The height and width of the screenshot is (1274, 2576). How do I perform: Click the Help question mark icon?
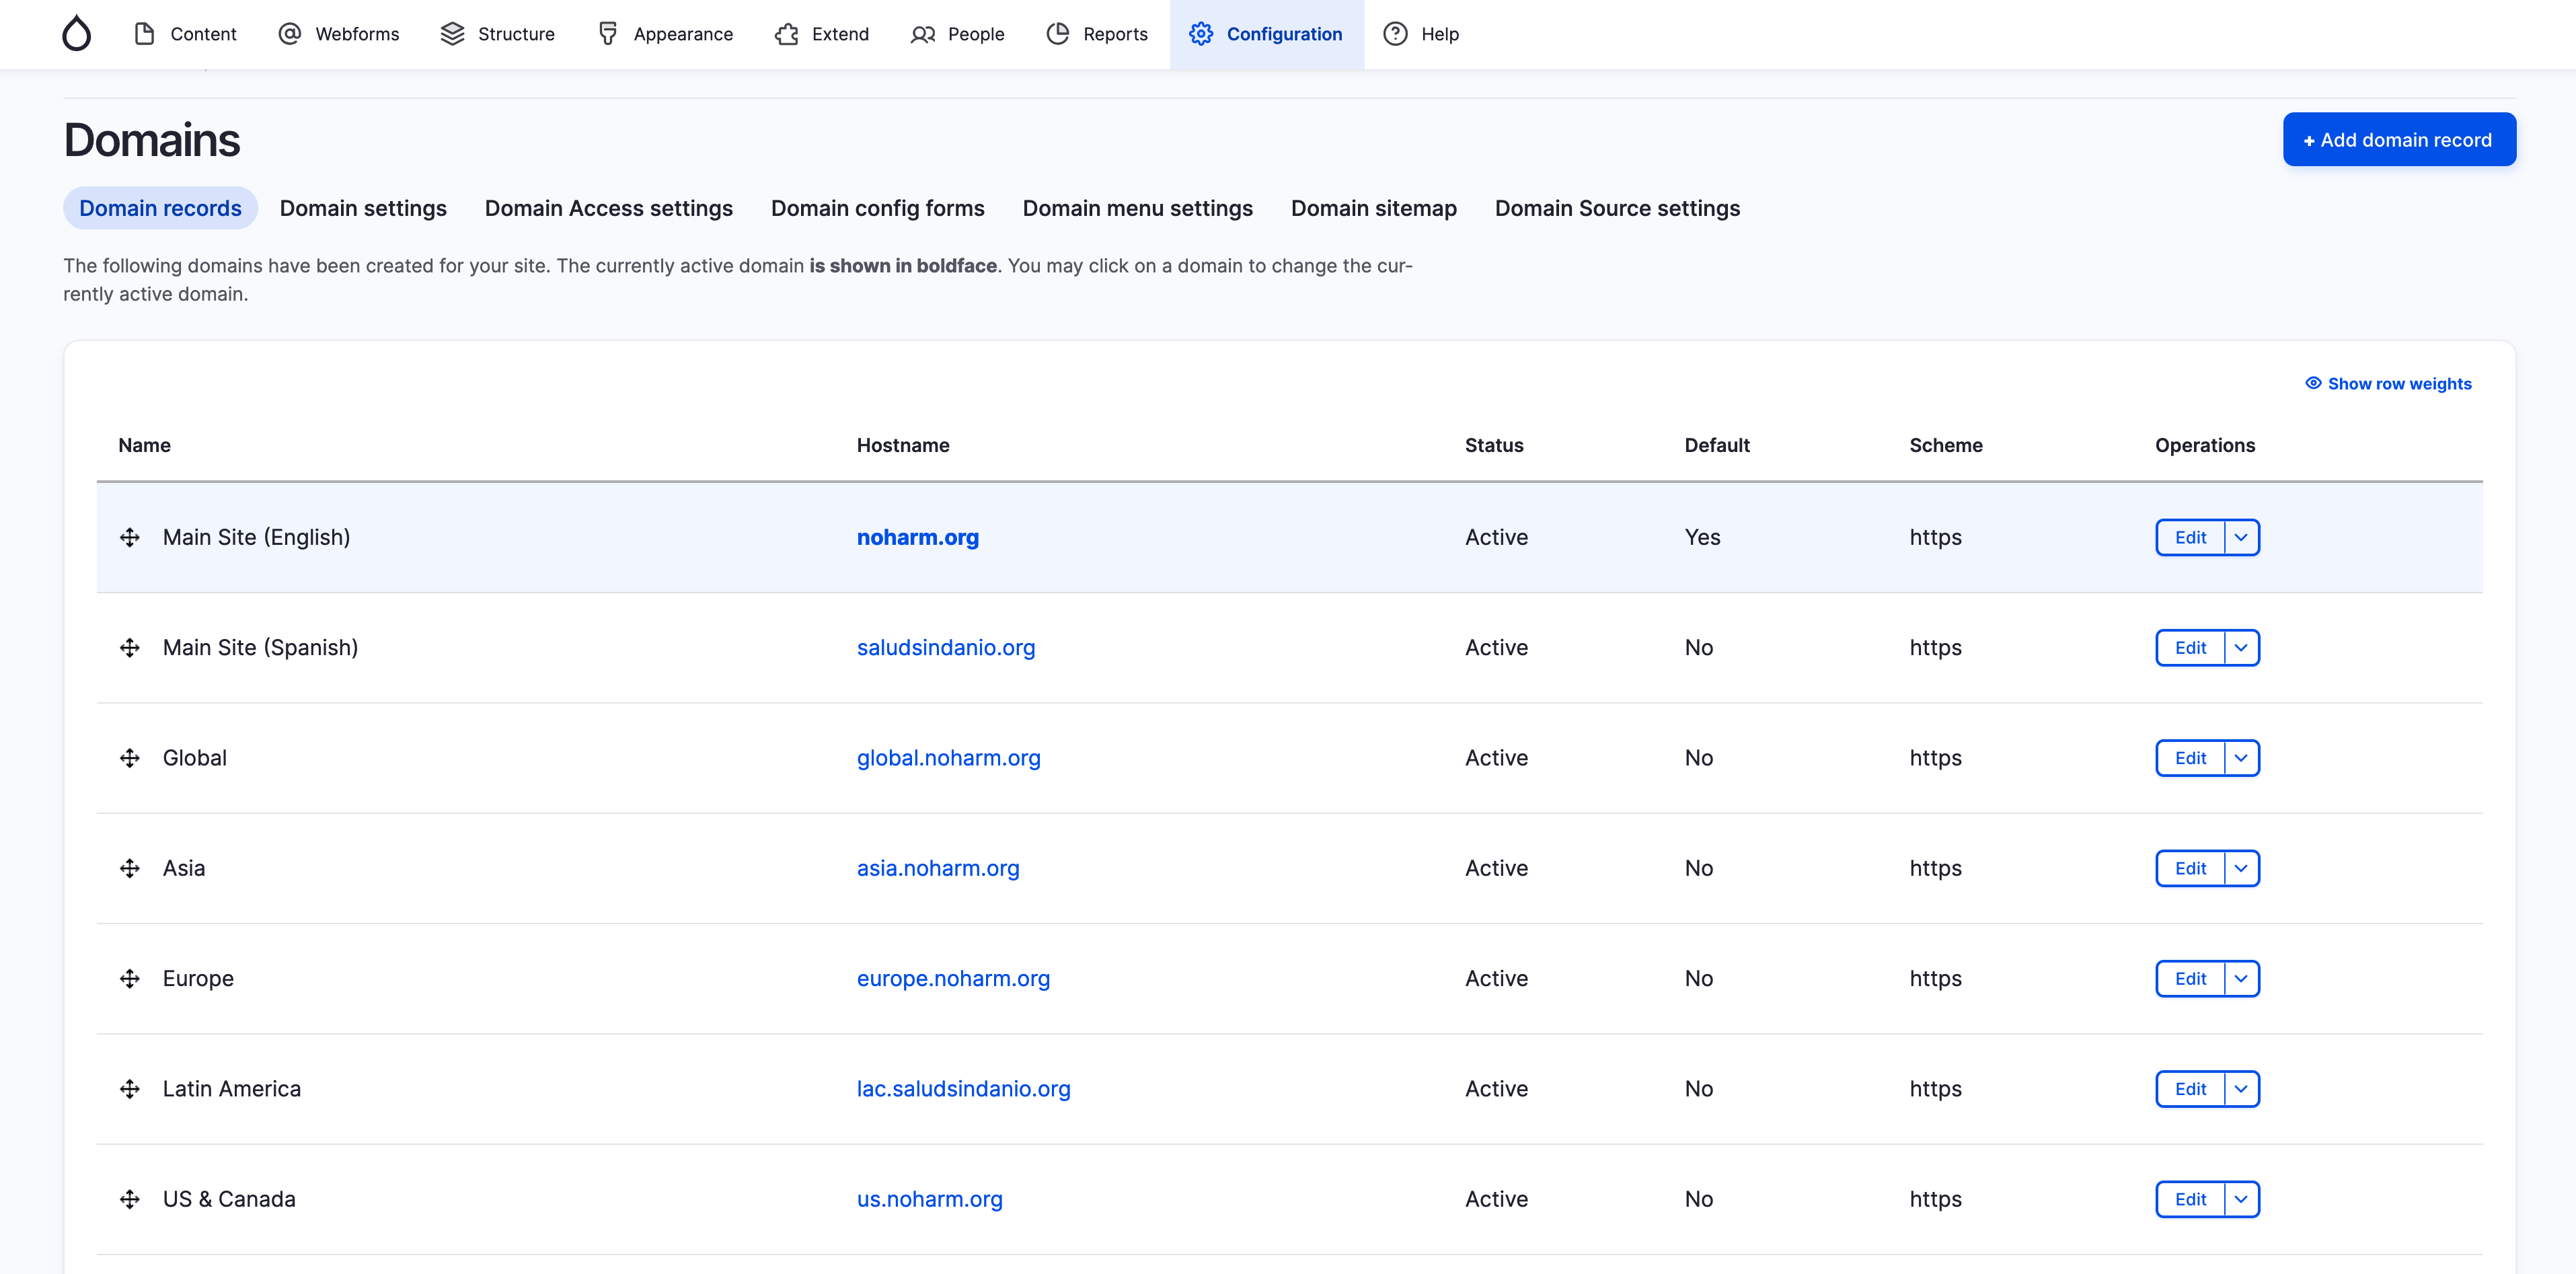point(1395,34)
